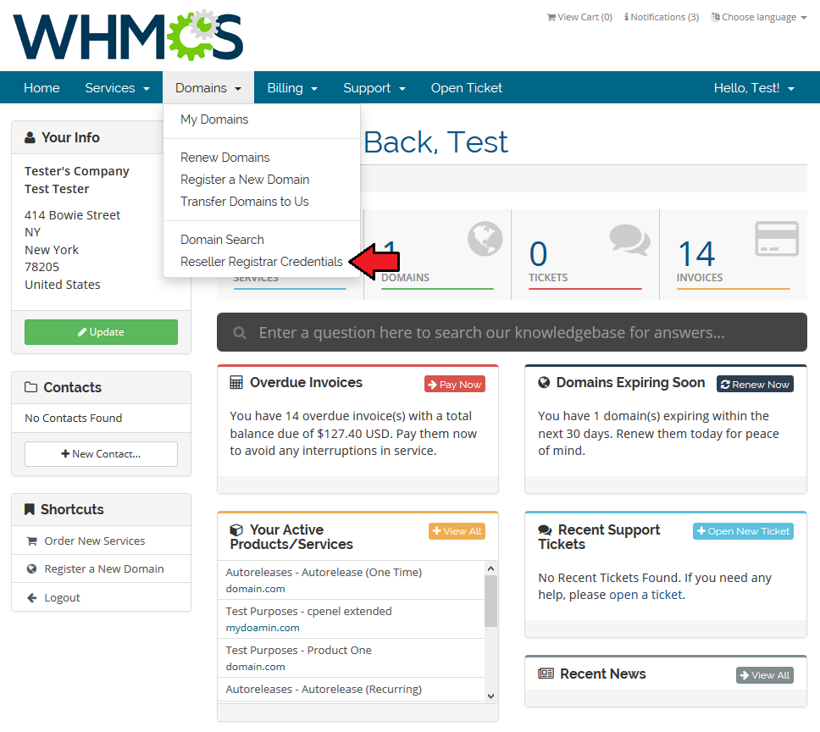
Task: Click the green Update button
Action: click(101, 332)
